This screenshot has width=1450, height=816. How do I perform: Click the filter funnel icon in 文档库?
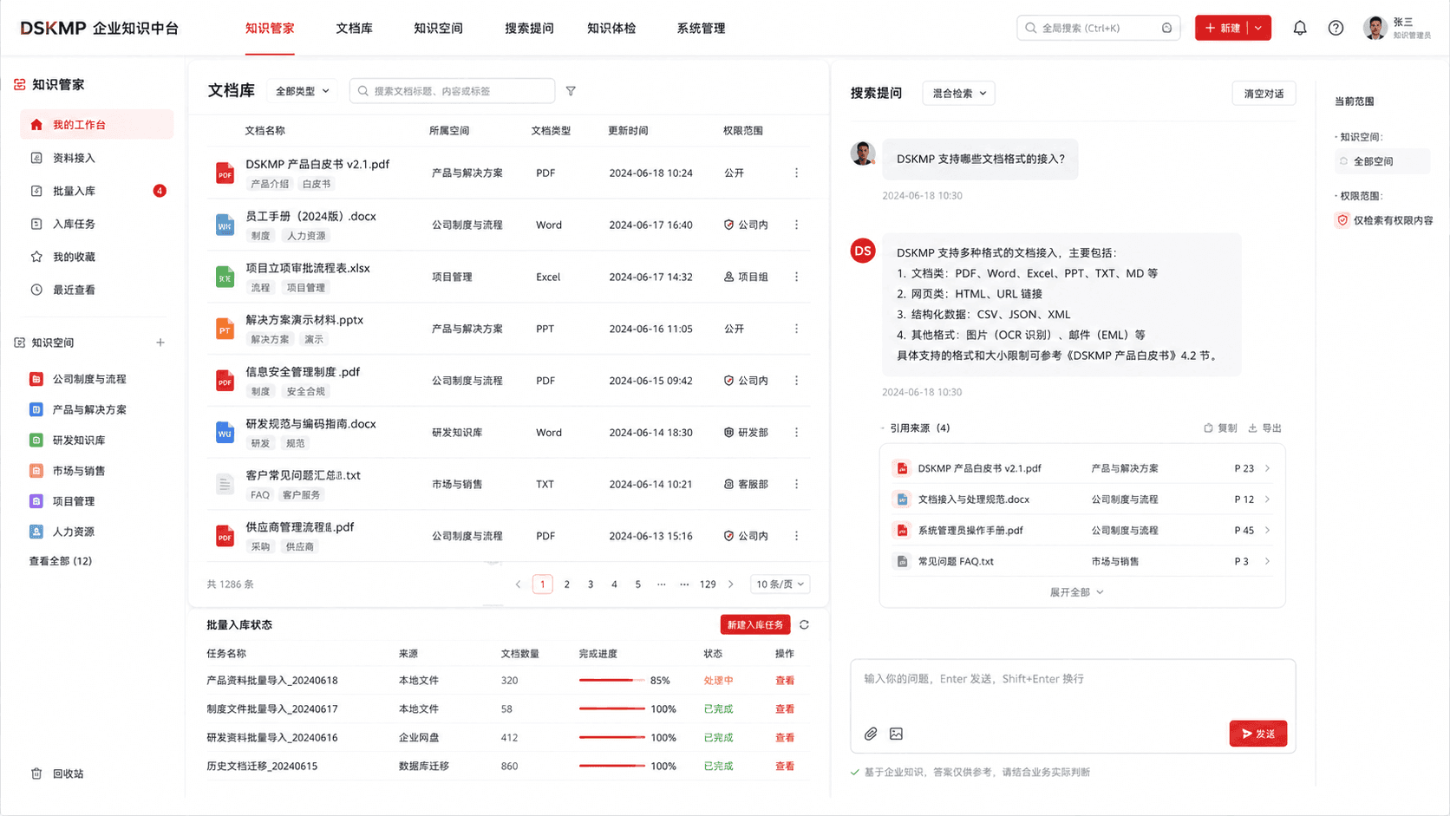tap(571, 91)
